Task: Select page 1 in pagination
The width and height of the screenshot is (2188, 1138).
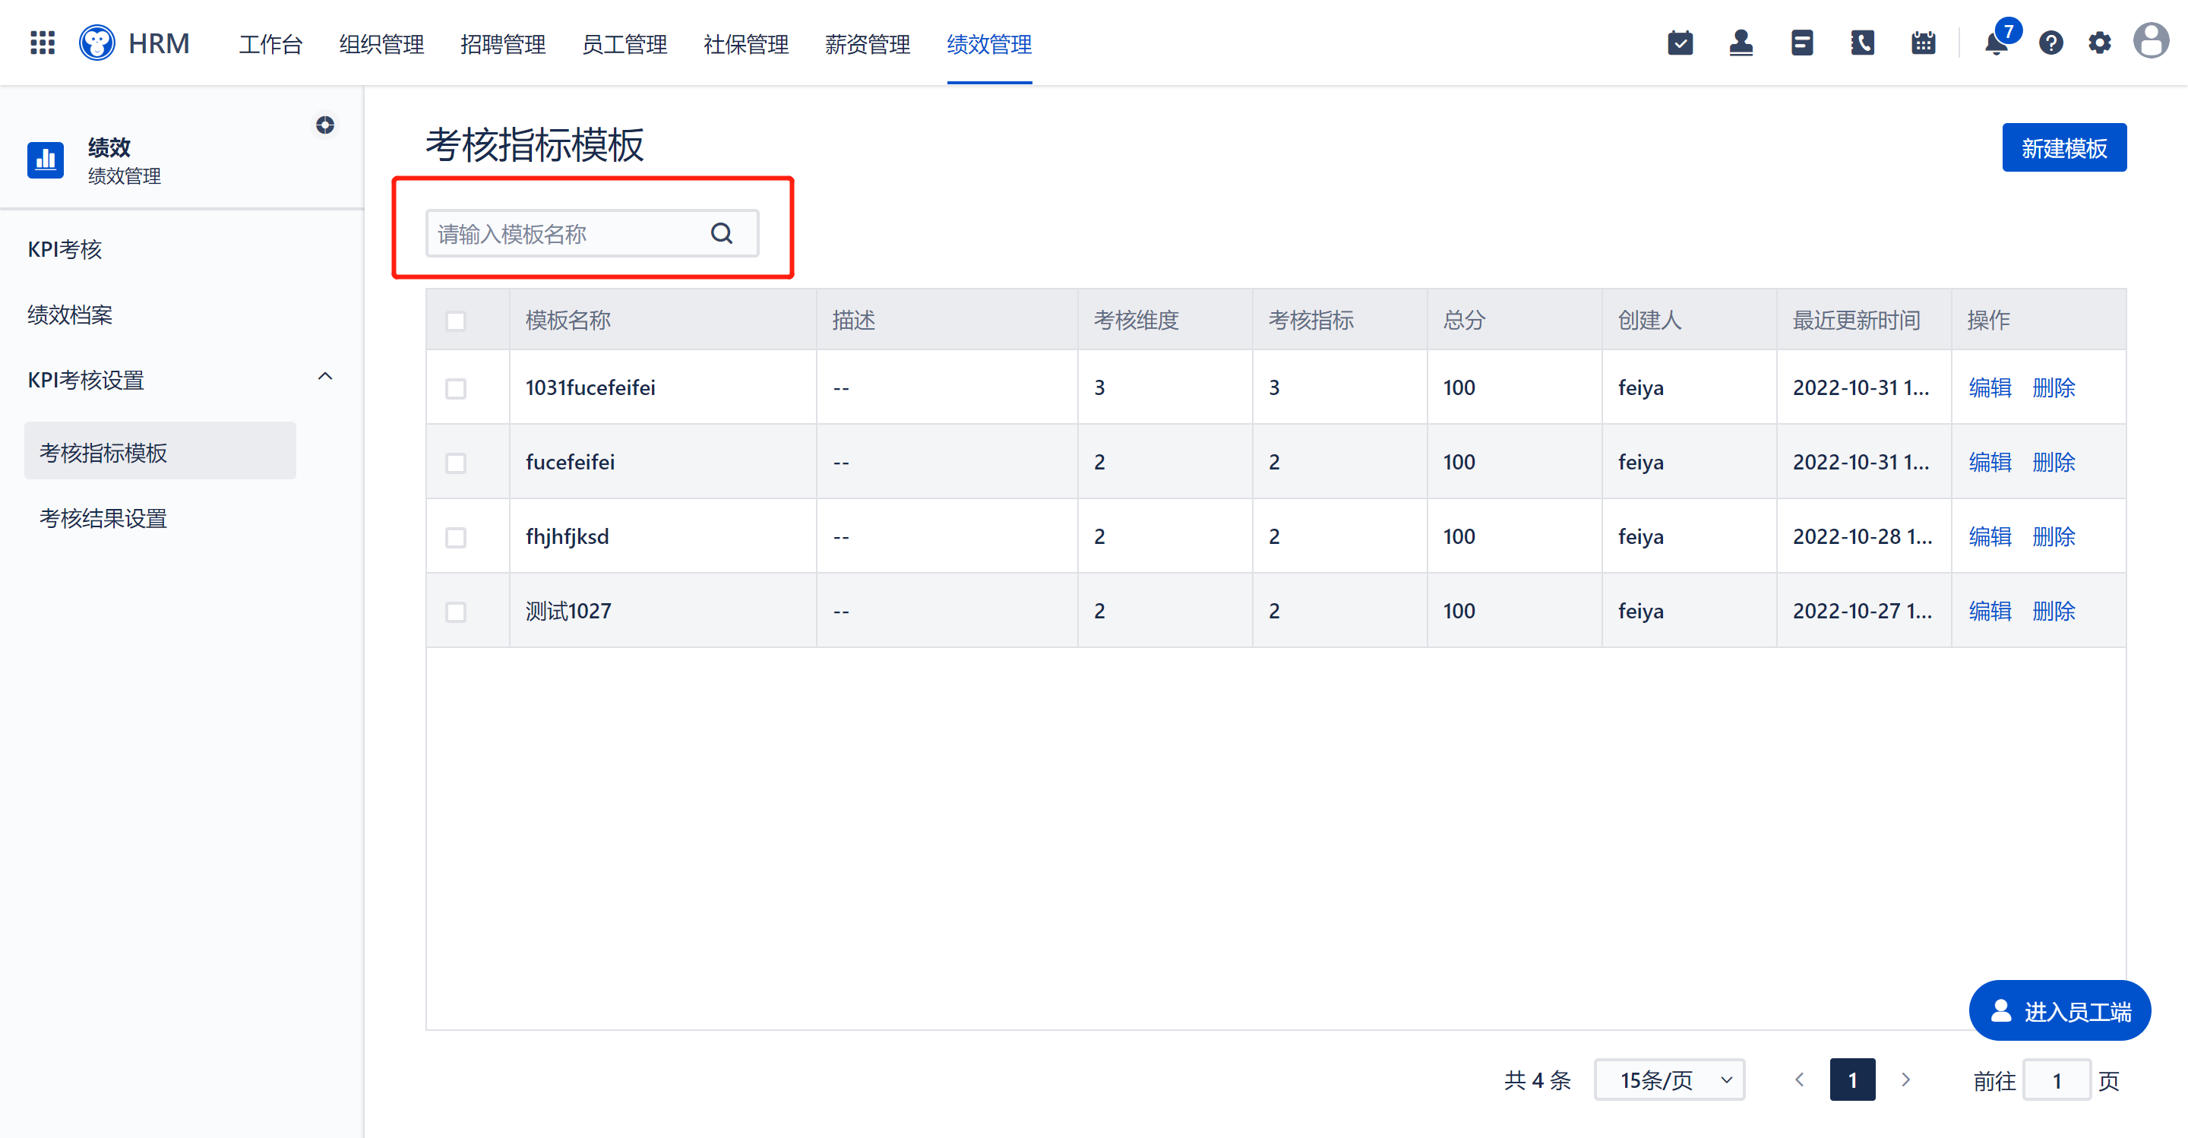Action: 1852,1080
